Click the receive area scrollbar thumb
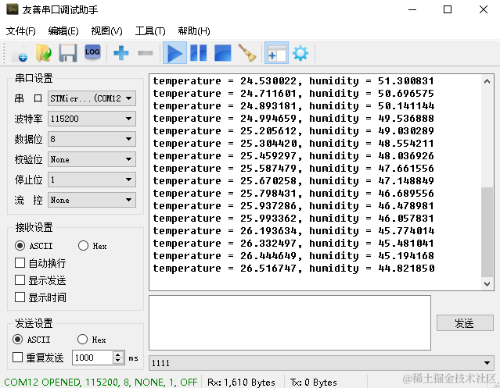The image size is (500, 388). [487, 232]
